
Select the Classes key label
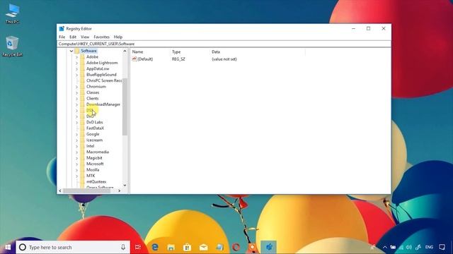(93, 92)
